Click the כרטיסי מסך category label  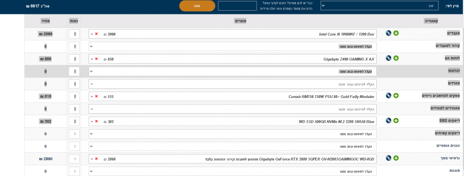[x=451, y=158]
